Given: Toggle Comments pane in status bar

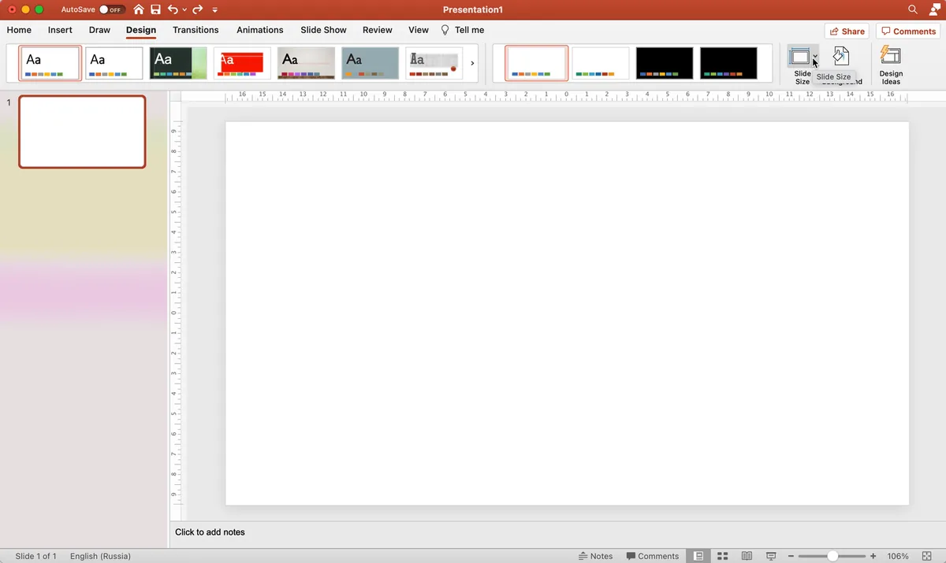Looking at the screenshot, I should [x=653, y=556].
